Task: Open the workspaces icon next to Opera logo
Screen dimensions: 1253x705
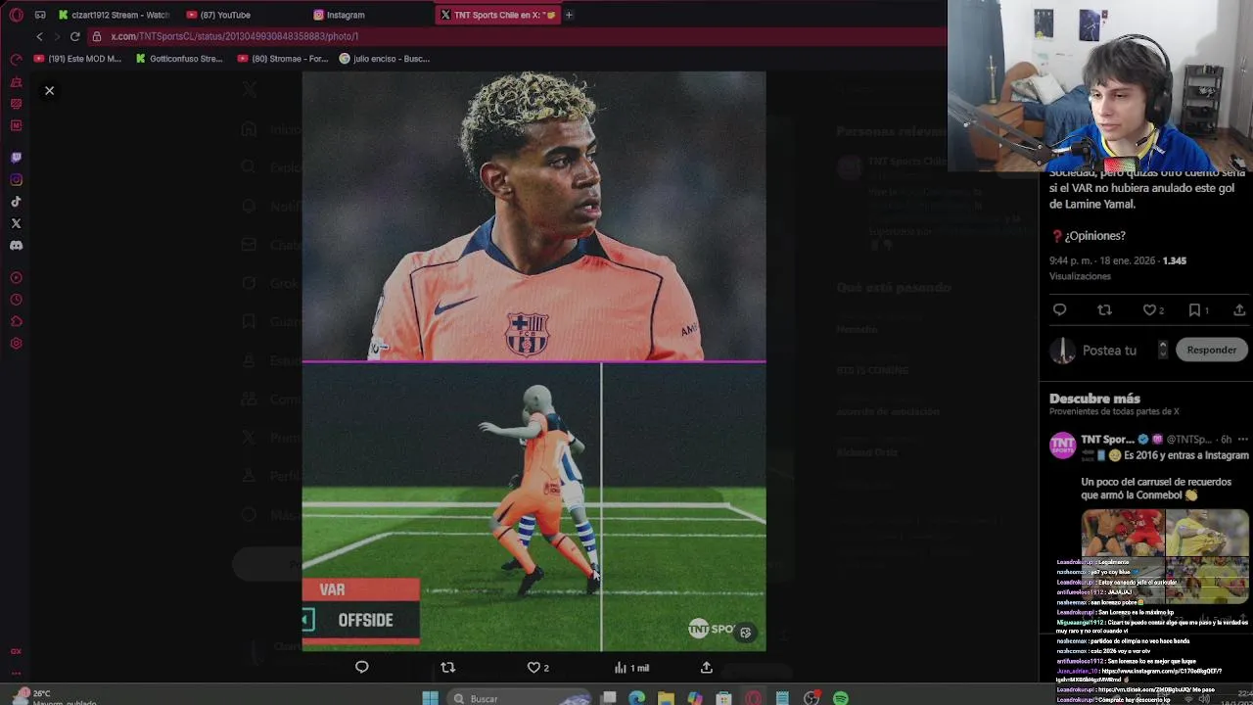Action: coord(40,15)
